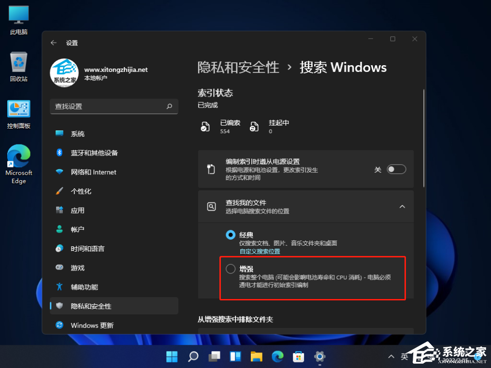Screen dimensions: 491x368
Task: Click the search magnifier in the Find a setting box
Action: 170,106
